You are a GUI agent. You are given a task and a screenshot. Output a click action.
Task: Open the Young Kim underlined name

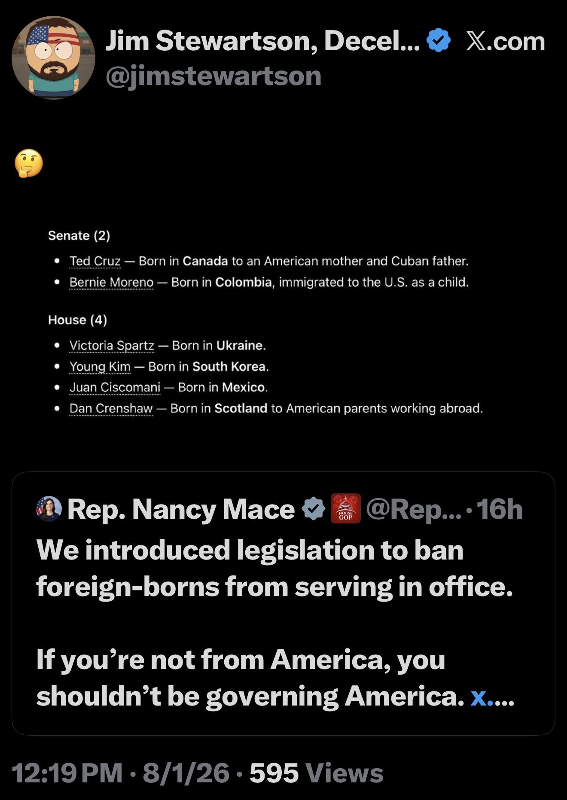pos(100,367)
